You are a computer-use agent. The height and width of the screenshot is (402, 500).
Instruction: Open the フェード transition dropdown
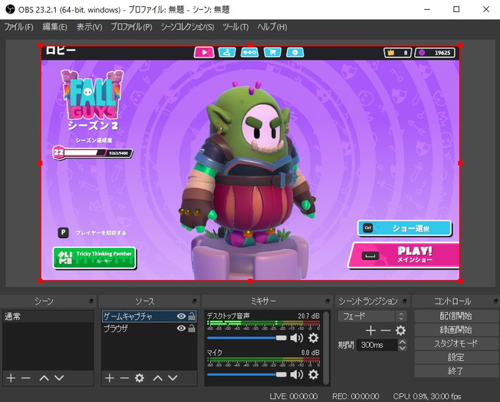372,316
